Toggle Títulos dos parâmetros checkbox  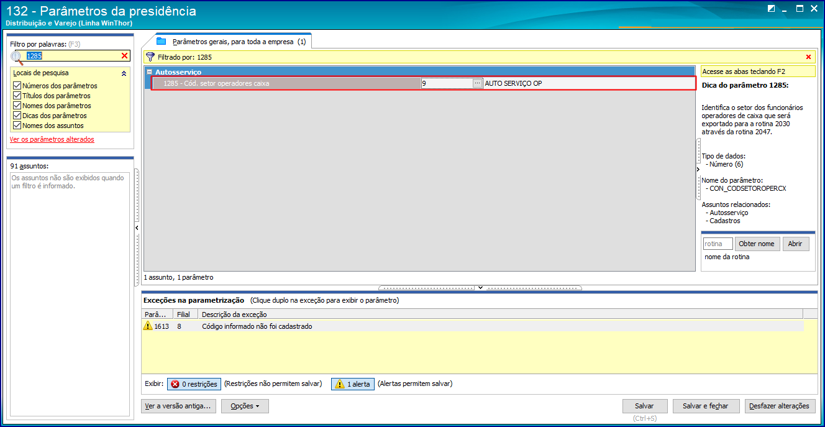coord(17,96)
